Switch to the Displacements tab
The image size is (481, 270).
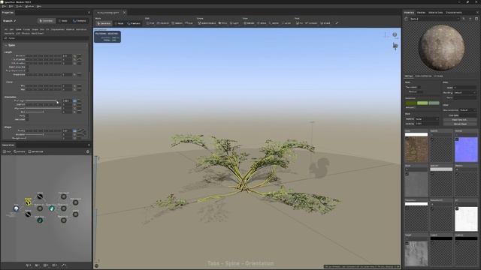453,13
